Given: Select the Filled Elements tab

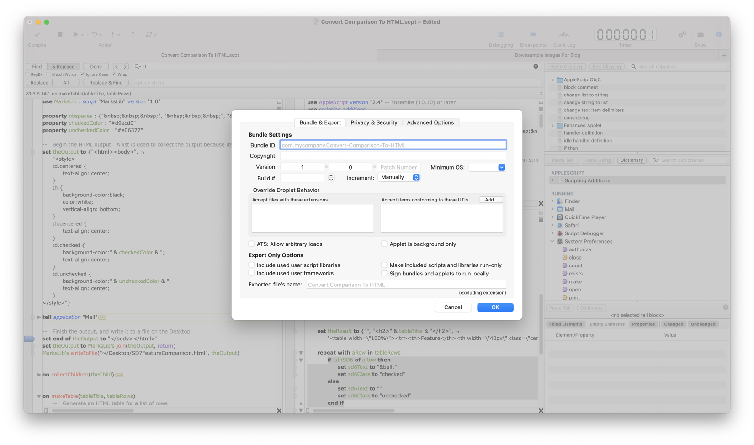Looking at the screenshot, I should 566,324.
